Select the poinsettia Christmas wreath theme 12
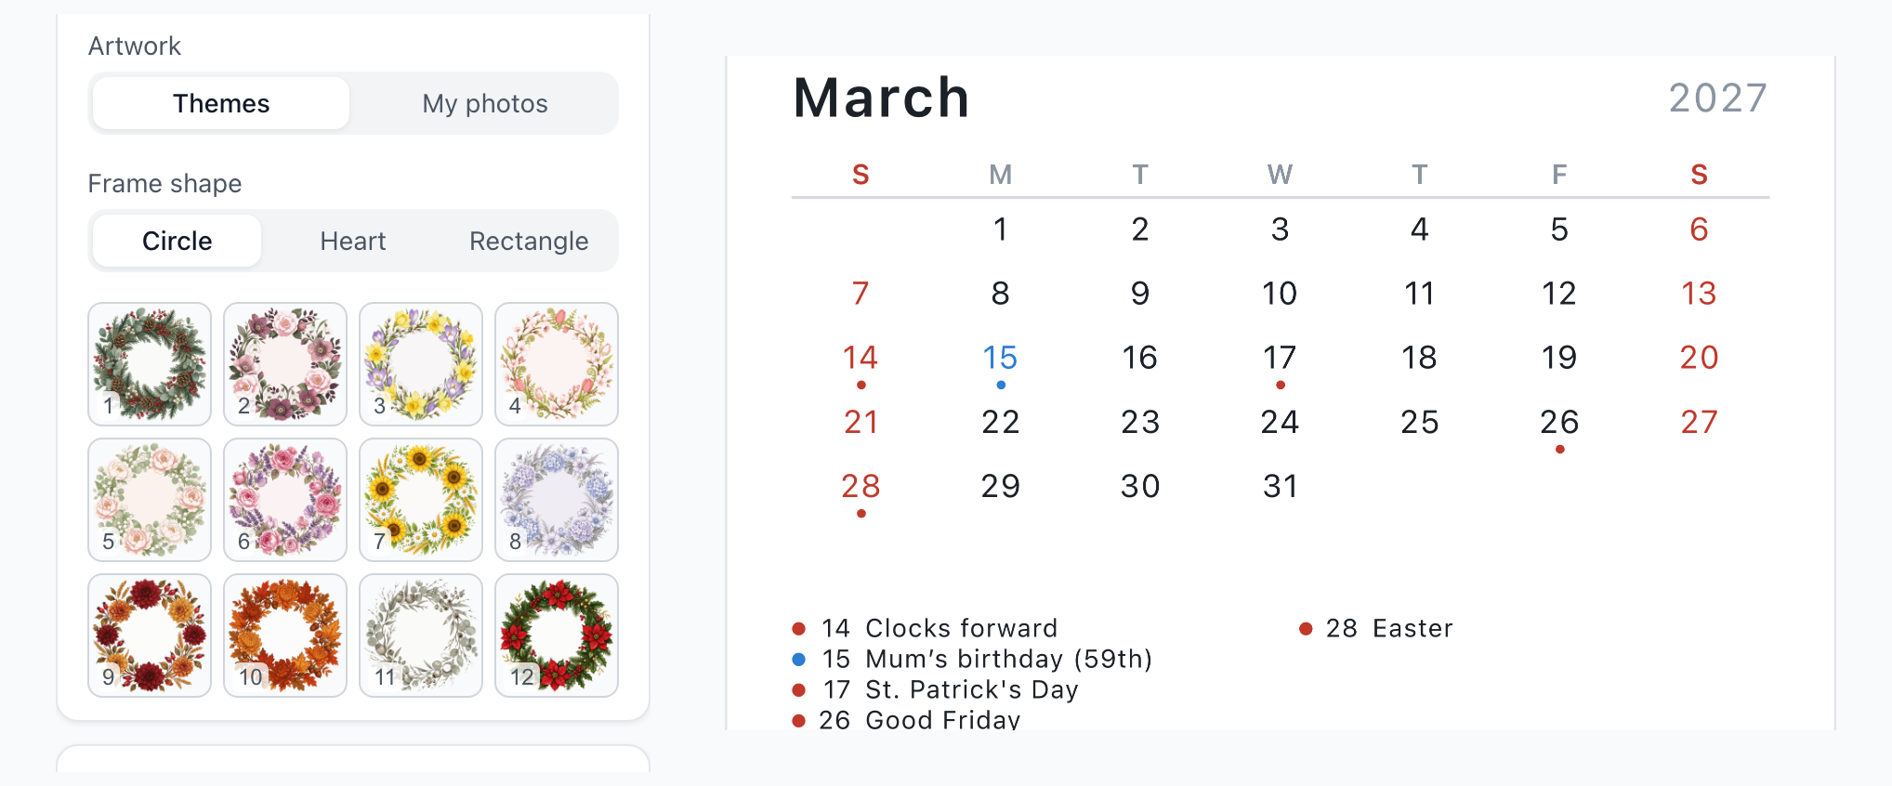This screenshot has width=1892, height=786. (557, 635)
